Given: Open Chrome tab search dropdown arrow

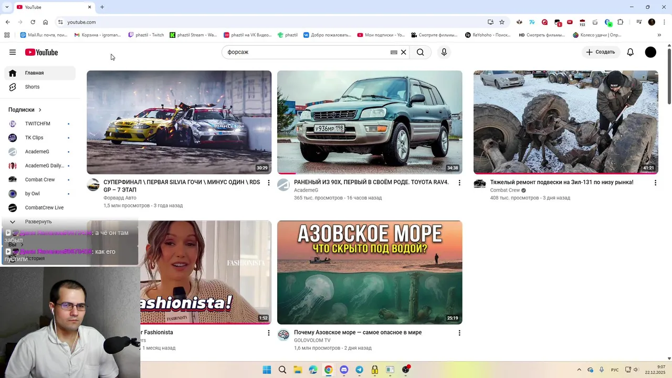Looking at the screenshot, I should coord(7,7).
